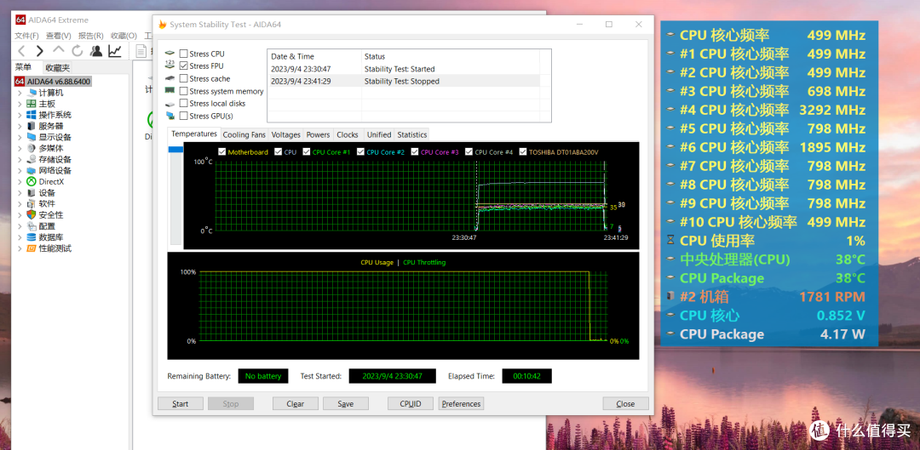Click the 多媒体 speaker icon in tree
The height and width of the screenshot is (450, 920).
(32, 148)
